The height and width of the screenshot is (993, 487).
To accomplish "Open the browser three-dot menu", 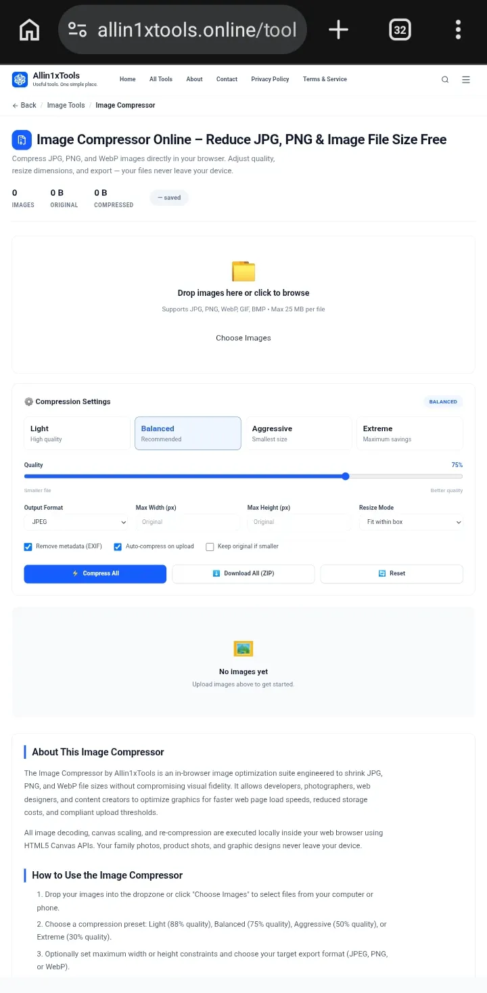I will (458, 30).
